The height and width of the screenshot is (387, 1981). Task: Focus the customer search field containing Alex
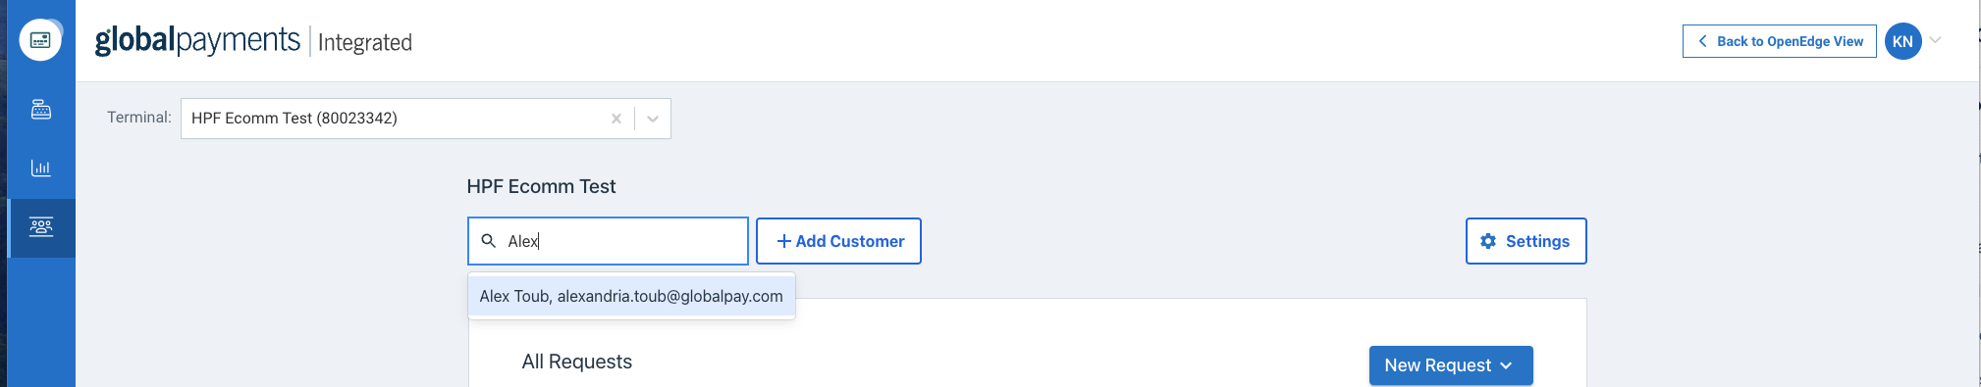tap(608, 241)
